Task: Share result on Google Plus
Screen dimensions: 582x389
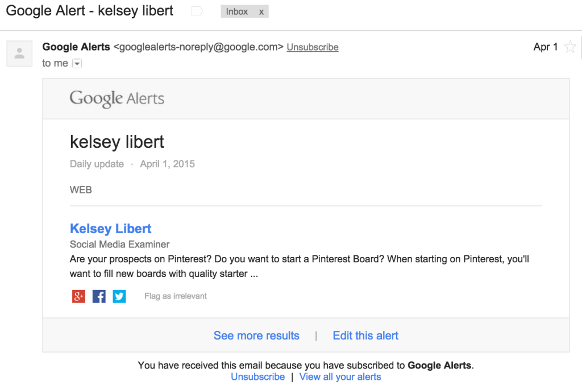Action: (x=78, y=296)
